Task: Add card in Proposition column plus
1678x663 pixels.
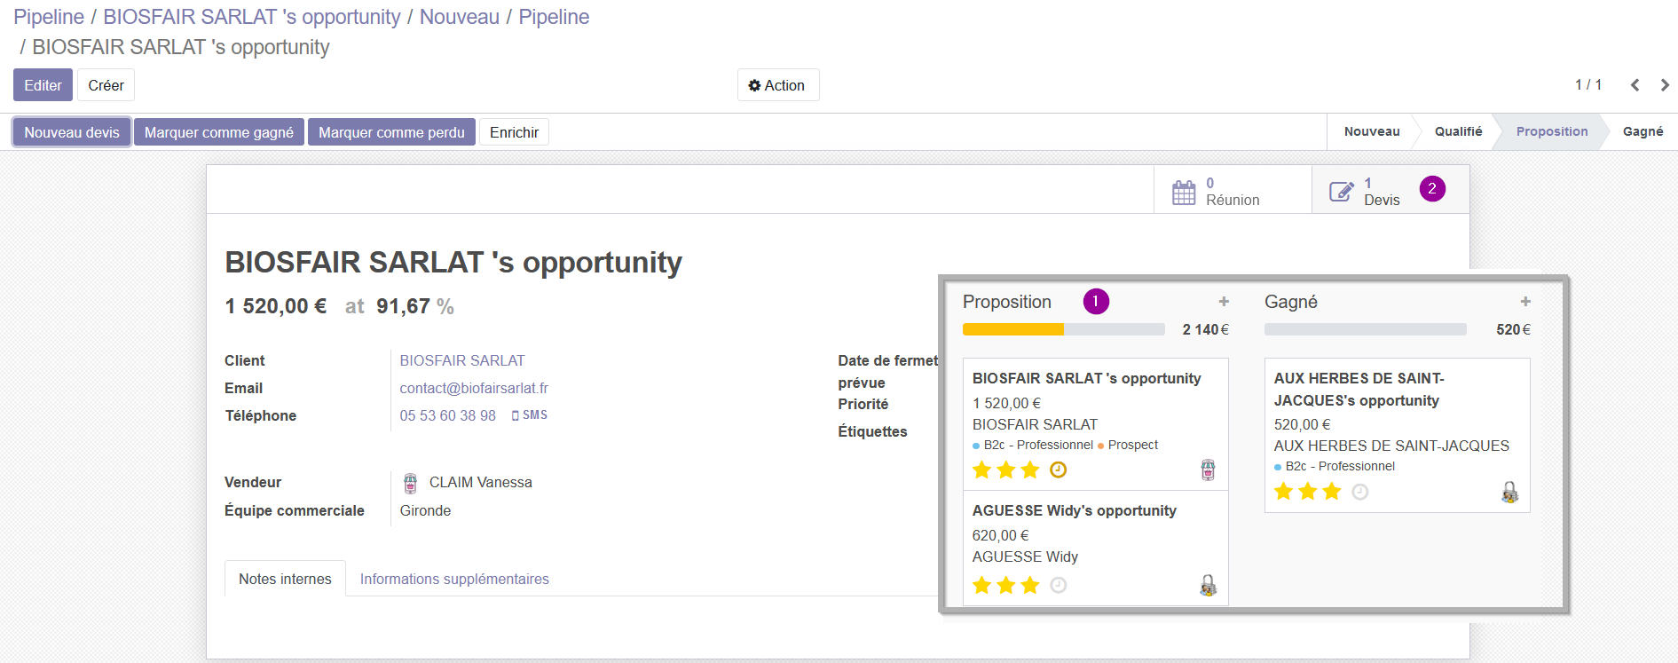Action: (1224, 302)
